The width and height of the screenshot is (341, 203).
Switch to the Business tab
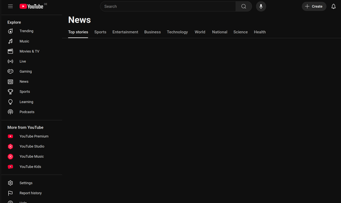[152, 32]
